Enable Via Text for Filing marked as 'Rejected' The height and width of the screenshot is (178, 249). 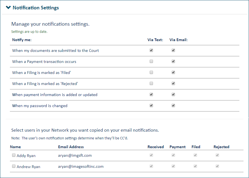(151, 83)
